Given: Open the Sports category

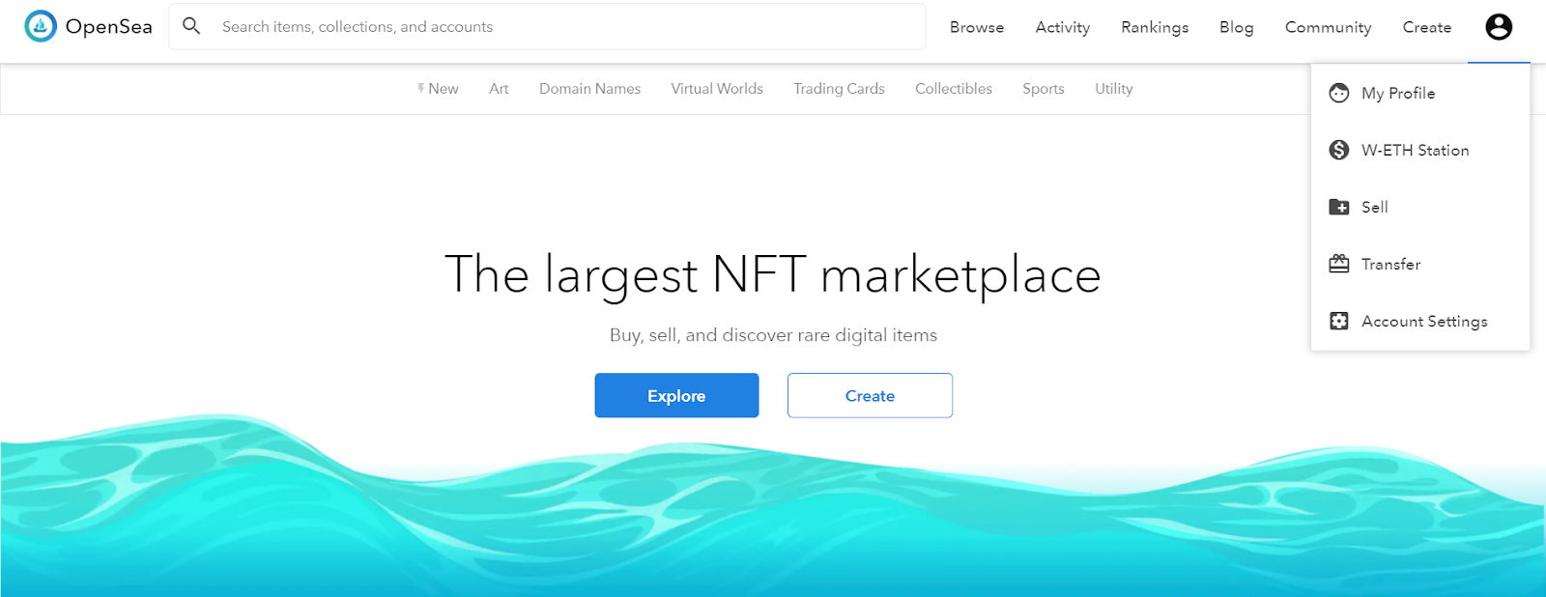Looking at the screenshot, I should click(x=1044, y=88).
